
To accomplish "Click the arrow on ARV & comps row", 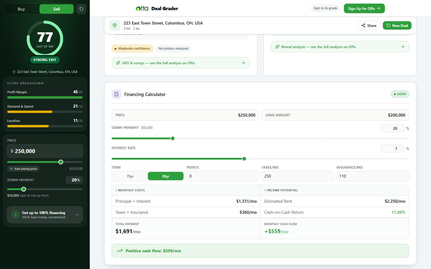I will click(243, 63).
